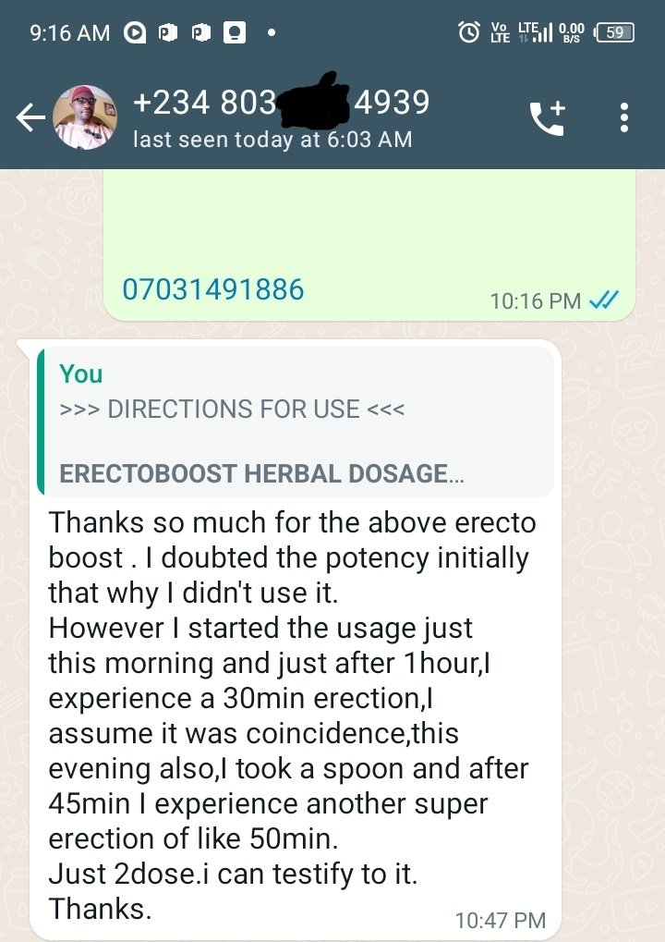
Task: Tap the ERECTOBOOST HERBAL DOSAGE quoted text
Action: (261, 473)
